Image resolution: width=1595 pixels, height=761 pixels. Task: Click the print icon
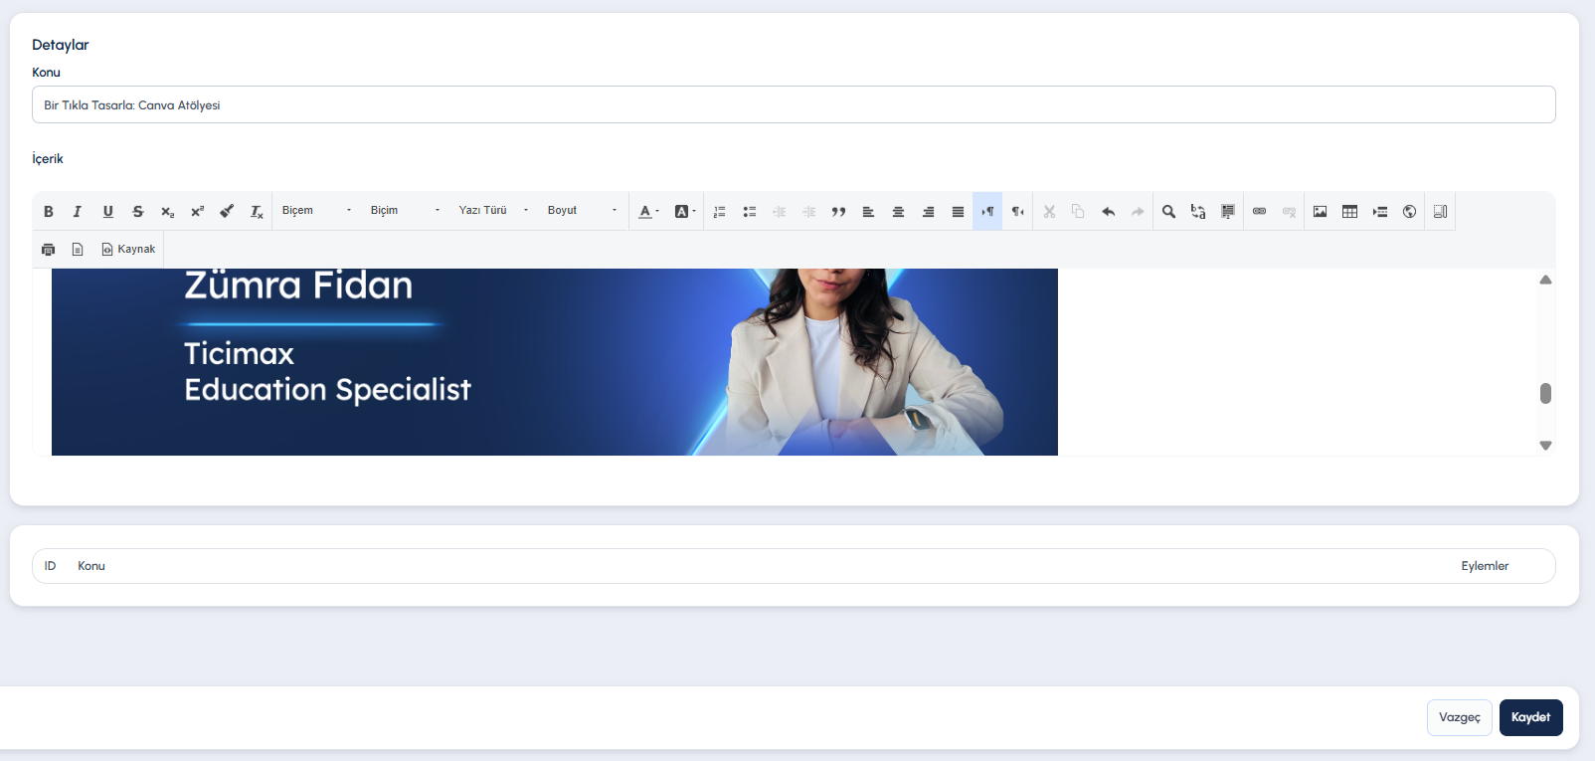48,249
